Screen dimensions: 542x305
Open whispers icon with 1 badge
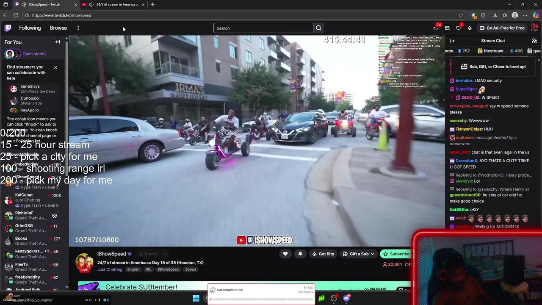[x=459, y=28]
